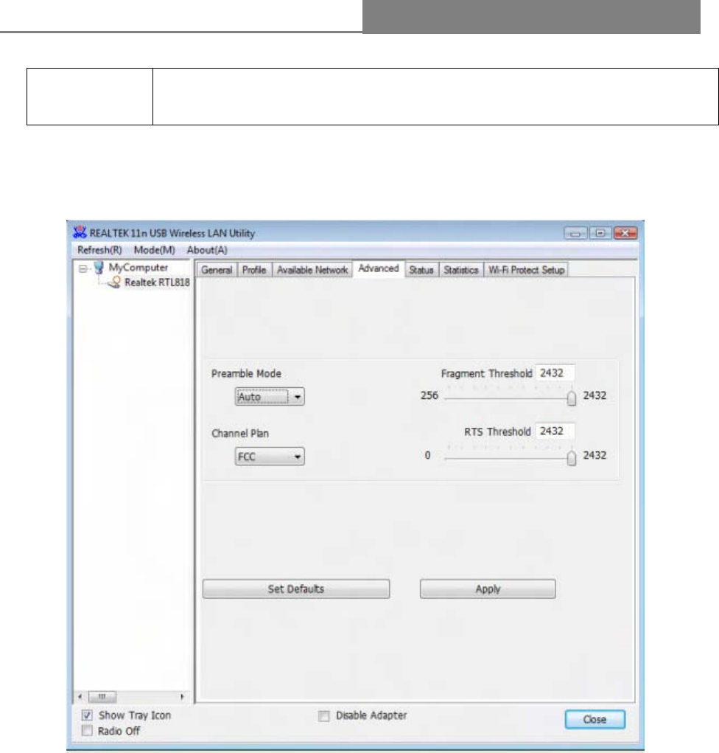
Task: Open the Statistics tab
Action: [461, 270]
